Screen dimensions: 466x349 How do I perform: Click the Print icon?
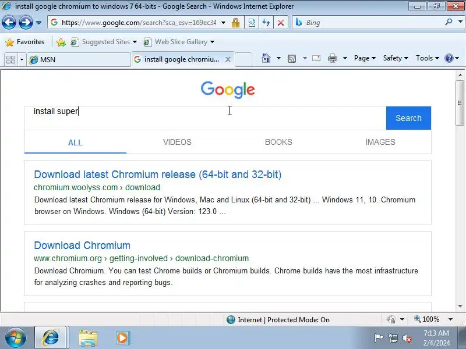pyautogui.click(x=332, y=58)
